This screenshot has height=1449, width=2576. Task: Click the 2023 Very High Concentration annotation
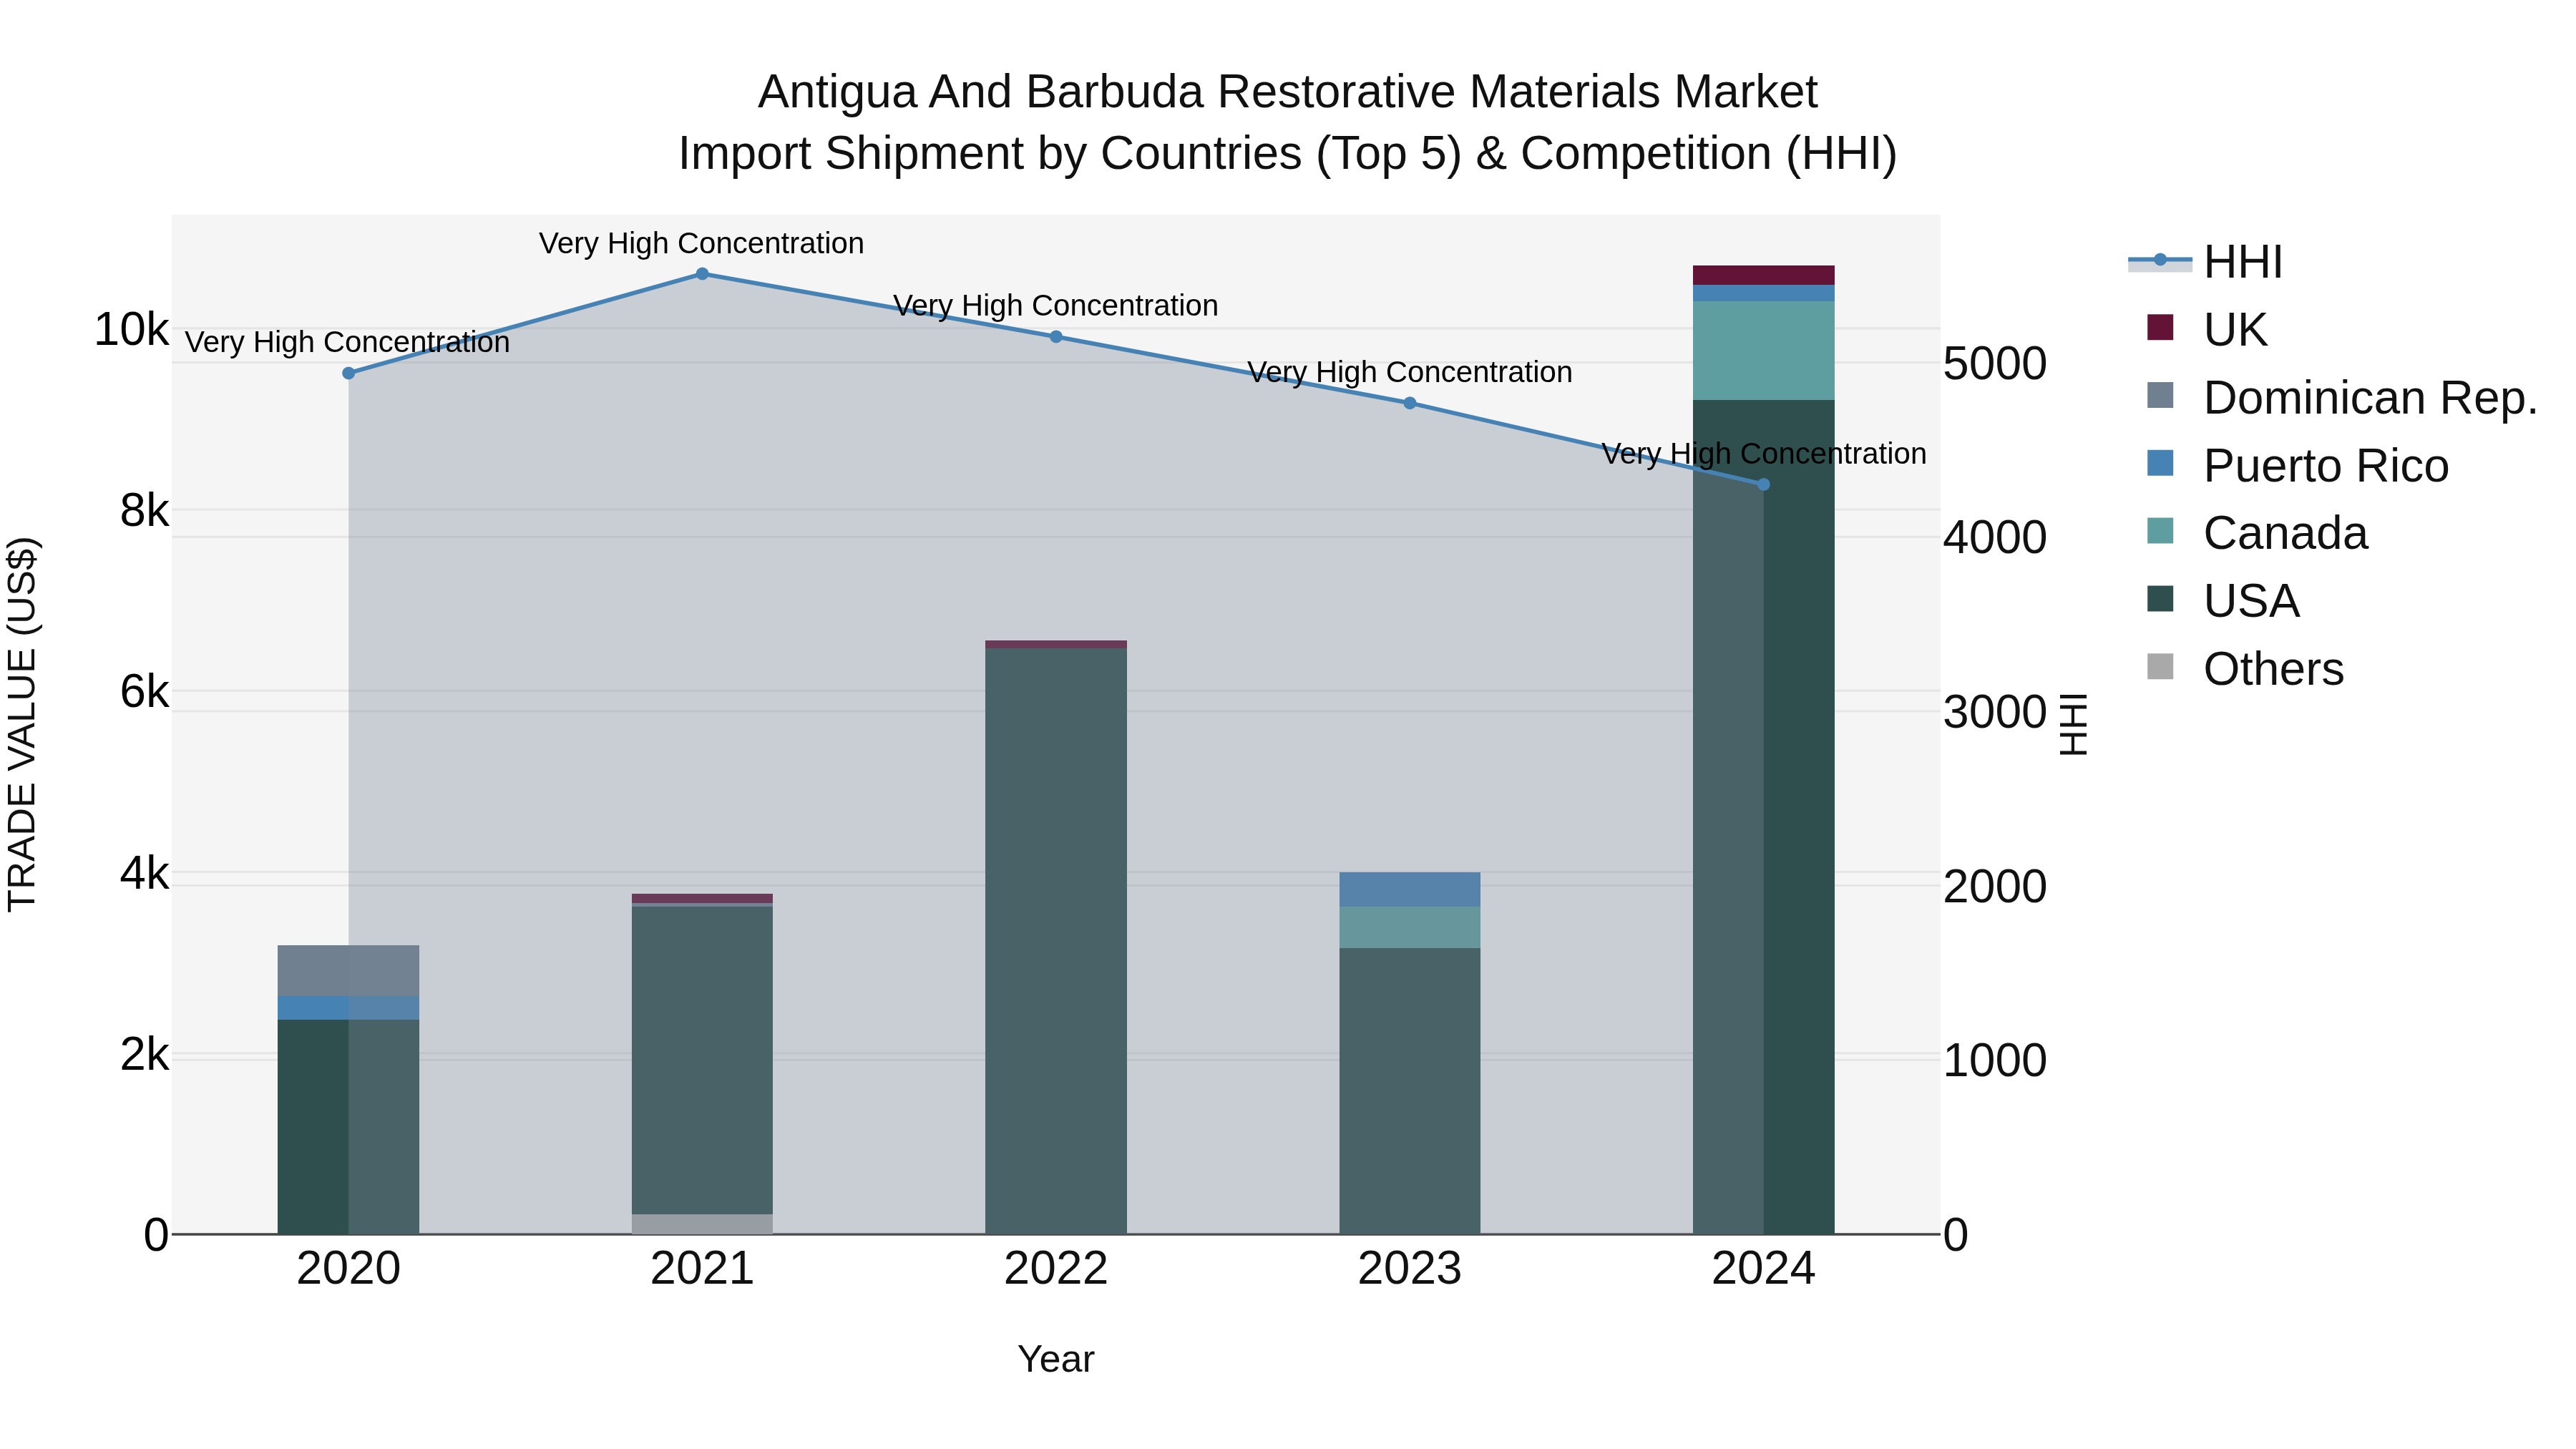[x=1410, y=372]
